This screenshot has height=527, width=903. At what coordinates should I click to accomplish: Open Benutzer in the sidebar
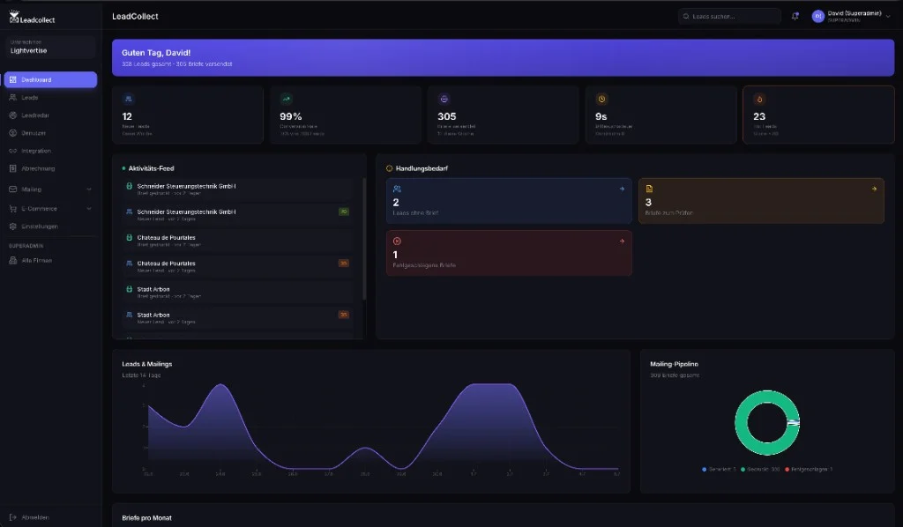(50, 133)
